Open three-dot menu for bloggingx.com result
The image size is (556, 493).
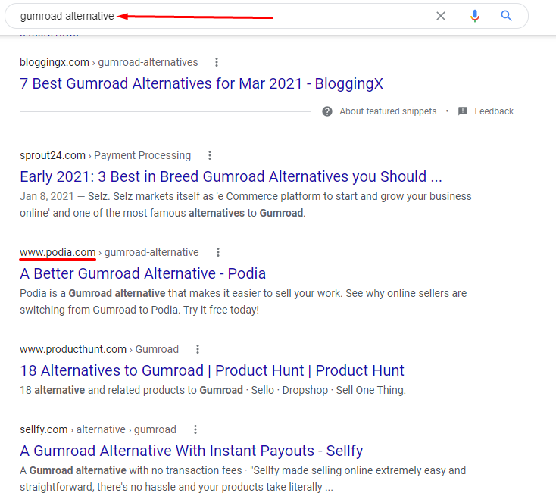pos(217,62)
